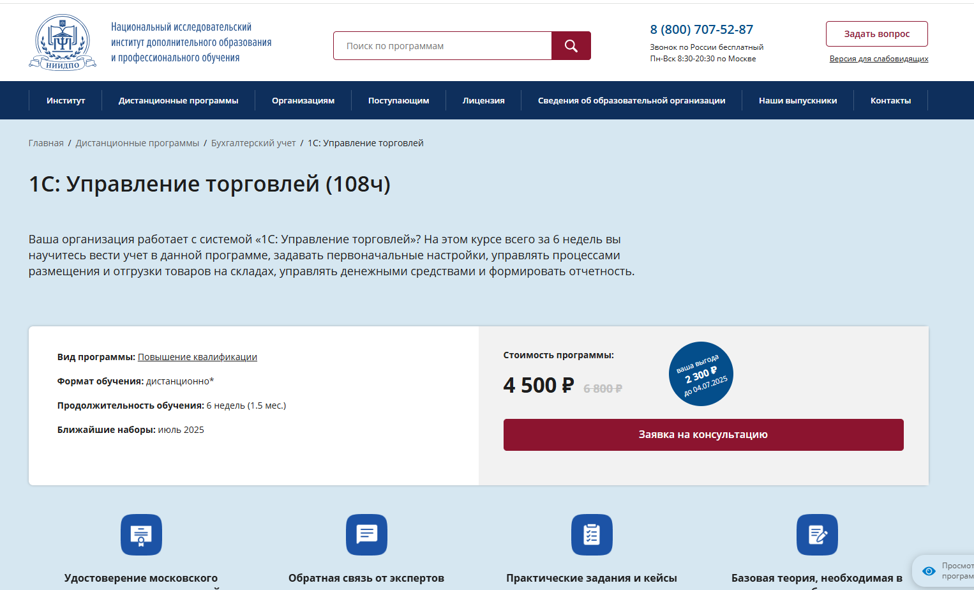Focus the Поиск по программам search field
The height and width of the screenshot is (590, 974).
pyautogui.click(x=442, y=46)
